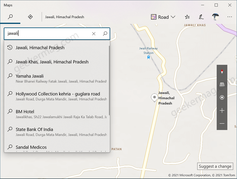Image resolution: width=237 pixels, height=179 pixels.
Task: Select suggestion Jawali Khas, Jawali, Himachal Pradesh
Action: (57, 62)
